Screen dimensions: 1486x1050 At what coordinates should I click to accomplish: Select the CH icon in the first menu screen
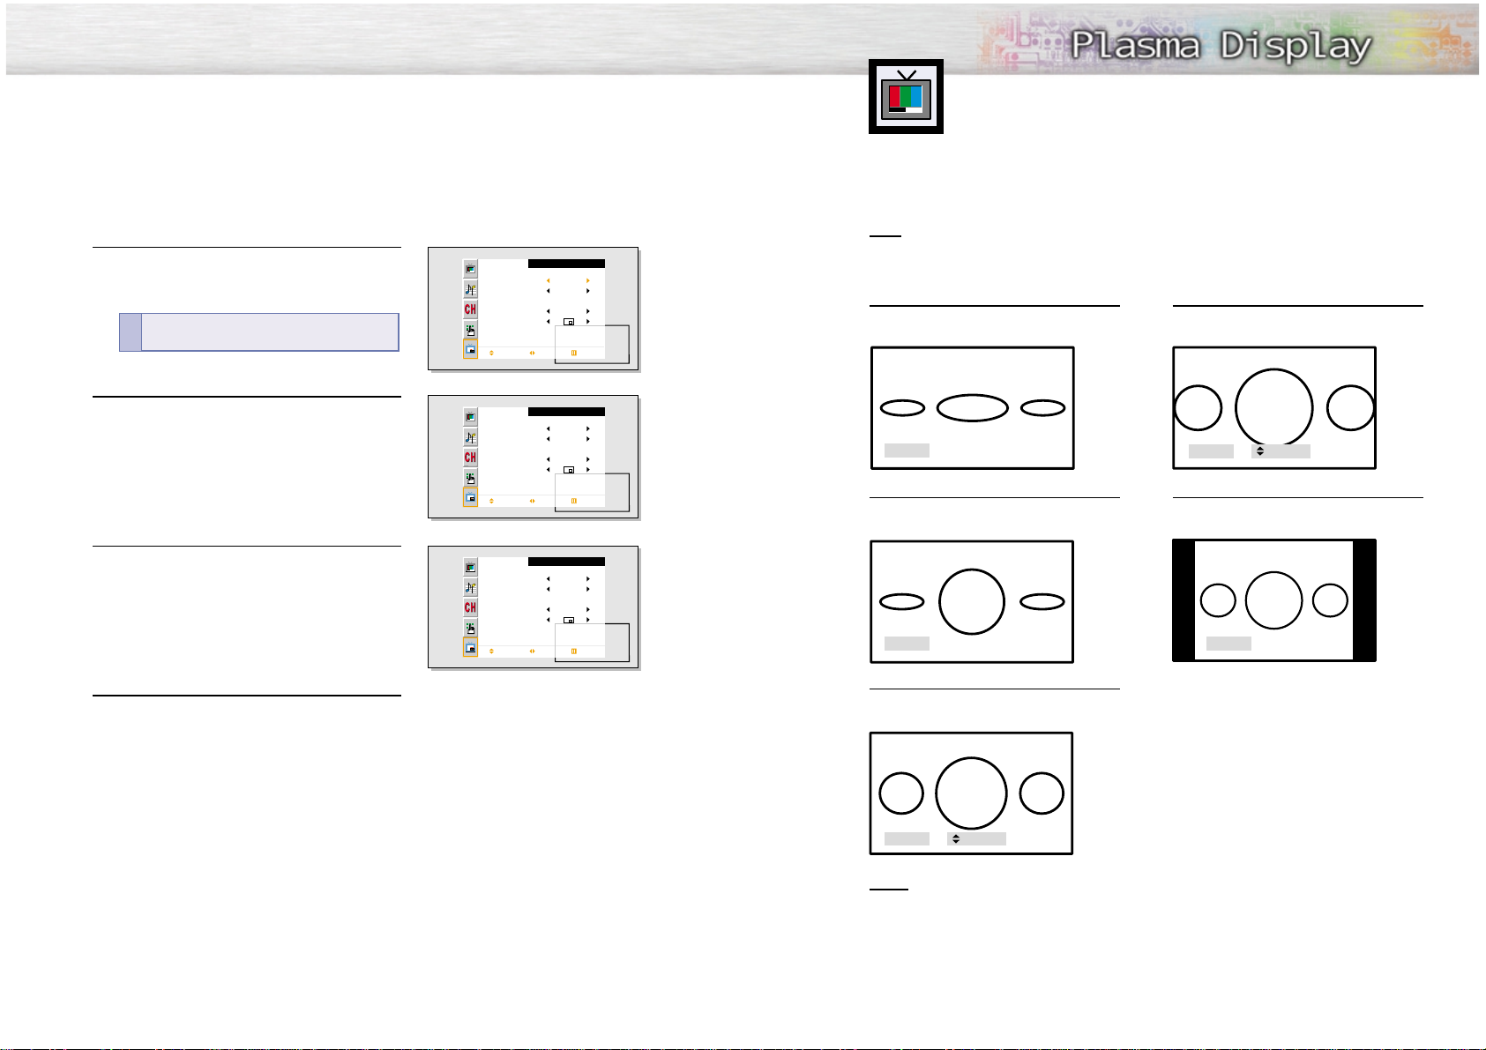[470, 309]
